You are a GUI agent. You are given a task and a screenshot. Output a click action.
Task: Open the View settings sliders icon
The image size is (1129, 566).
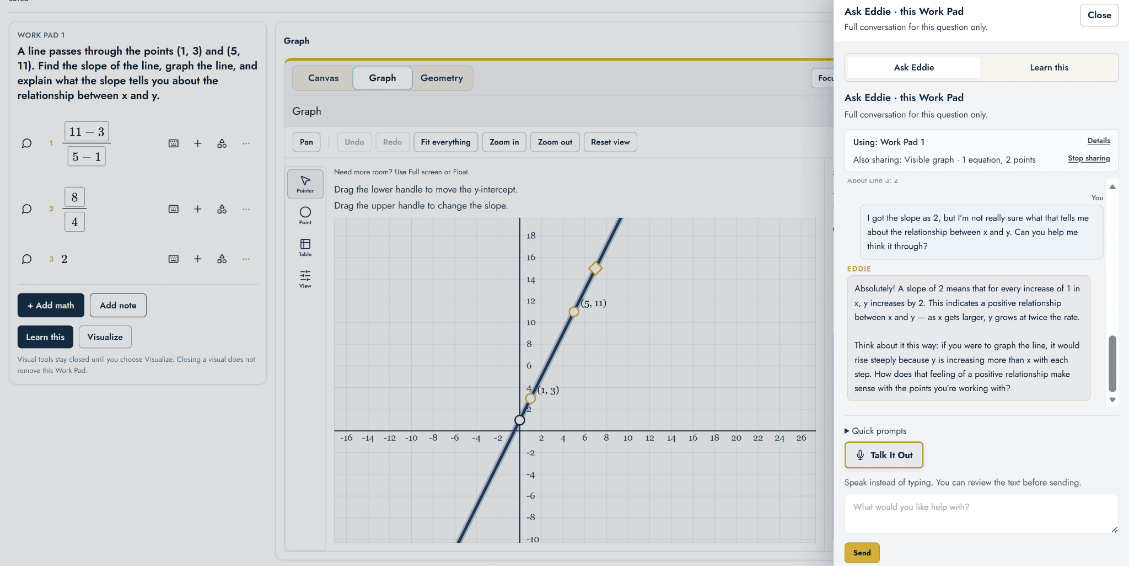[305, 279]
